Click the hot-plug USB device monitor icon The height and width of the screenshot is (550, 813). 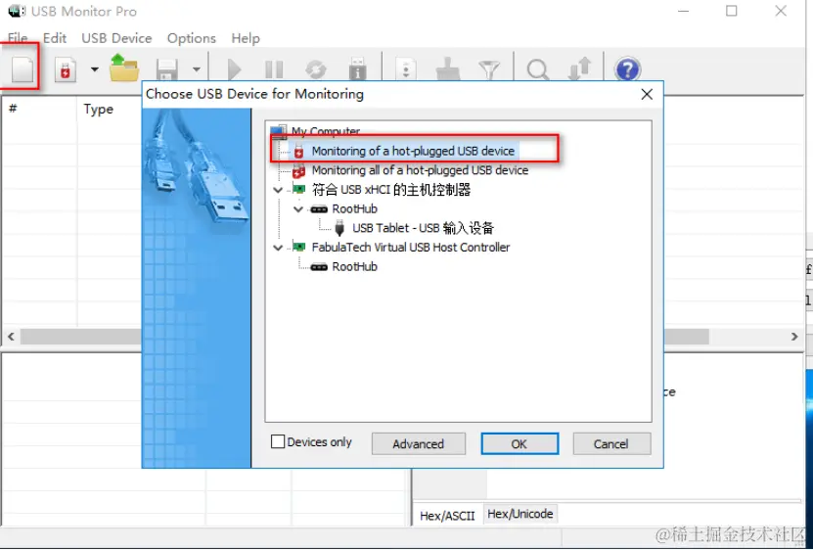66,70
